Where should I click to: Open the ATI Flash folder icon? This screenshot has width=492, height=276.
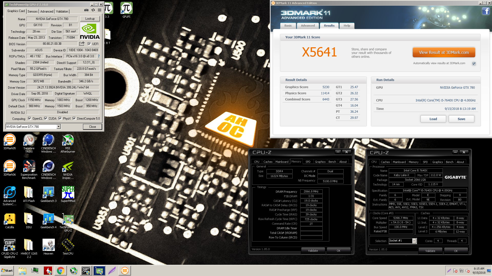tap(29, 194)
